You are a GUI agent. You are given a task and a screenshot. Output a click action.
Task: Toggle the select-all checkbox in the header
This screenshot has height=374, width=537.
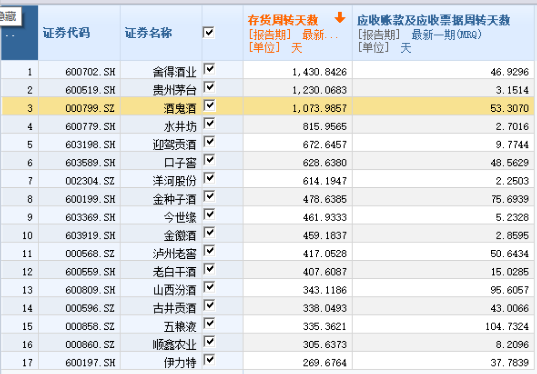click(x=209, y=33)
